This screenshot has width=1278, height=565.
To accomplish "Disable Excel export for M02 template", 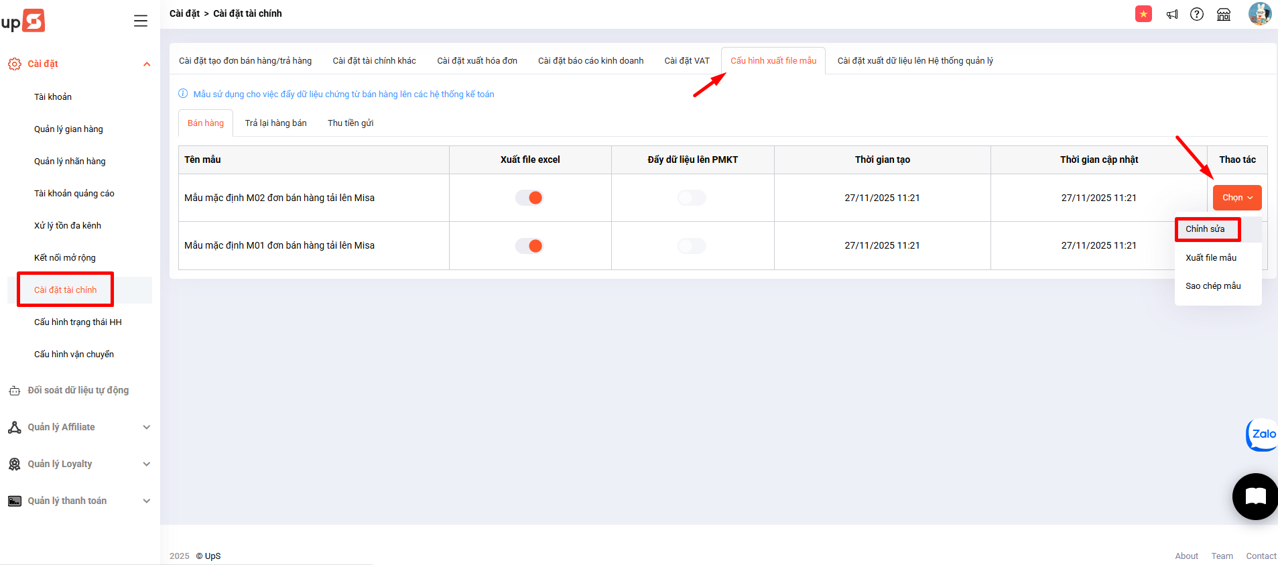I will click(x=529, y=198).
